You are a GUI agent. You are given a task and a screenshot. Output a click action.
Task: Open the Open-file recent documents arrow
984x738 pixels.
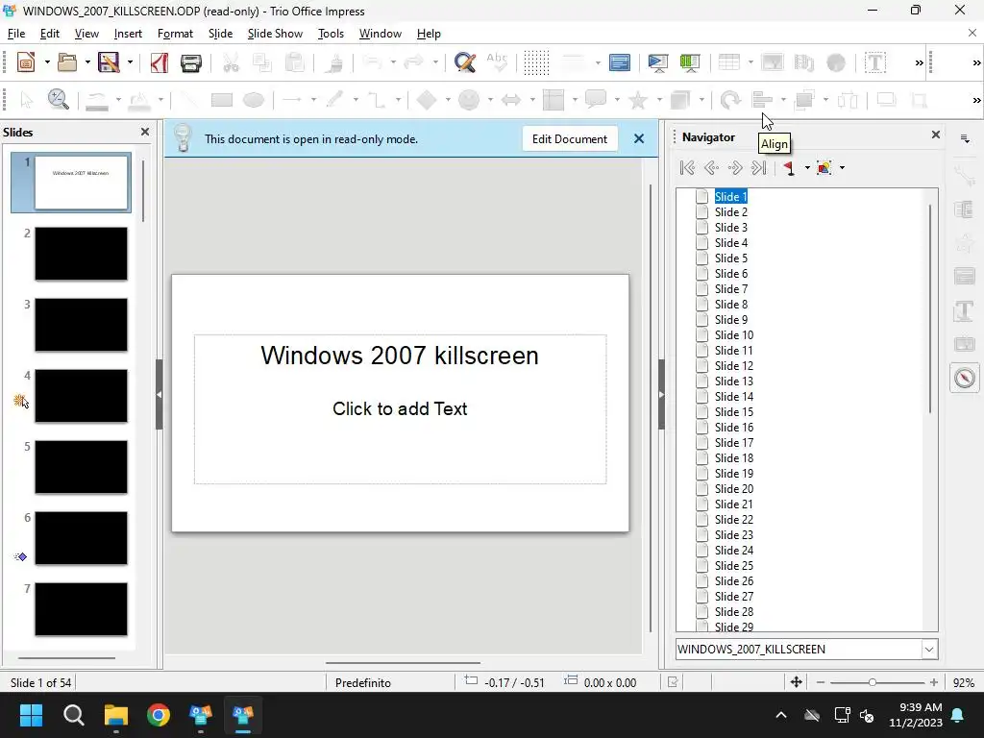(87, 62)
